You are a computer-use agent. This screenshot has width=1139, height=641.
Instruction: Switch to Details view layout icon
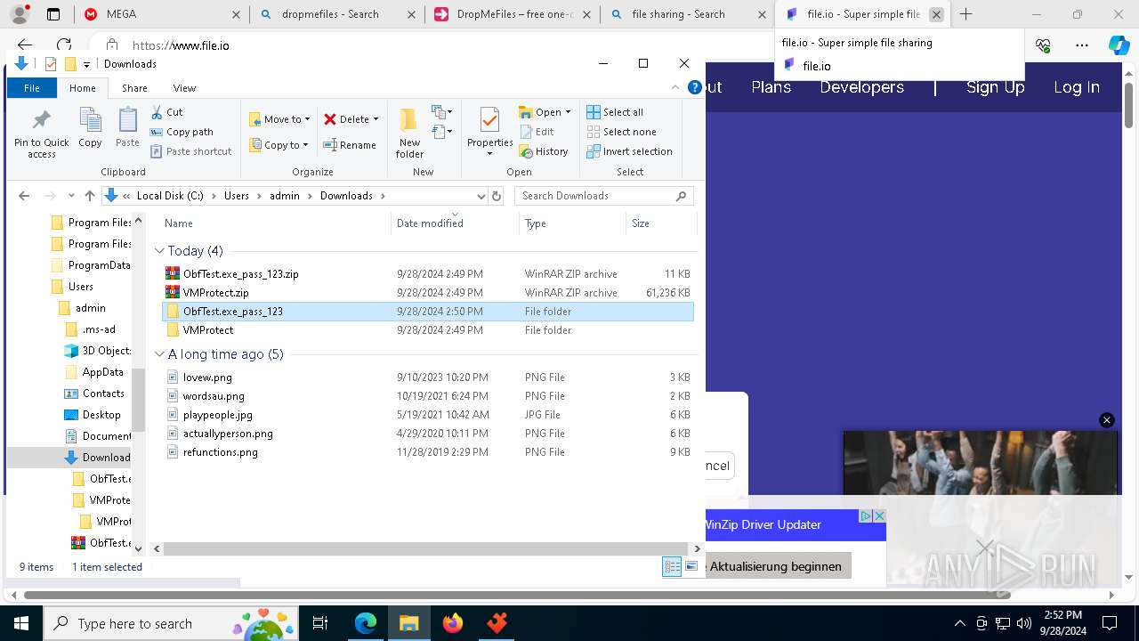point(672,567)
